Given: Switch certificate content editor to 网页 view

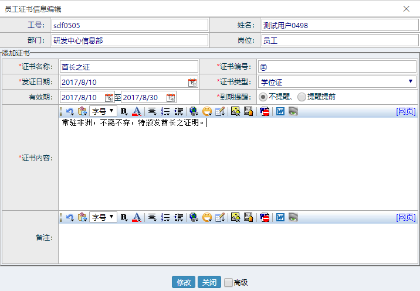Looking at the screenshot, I should pos(406,111).
